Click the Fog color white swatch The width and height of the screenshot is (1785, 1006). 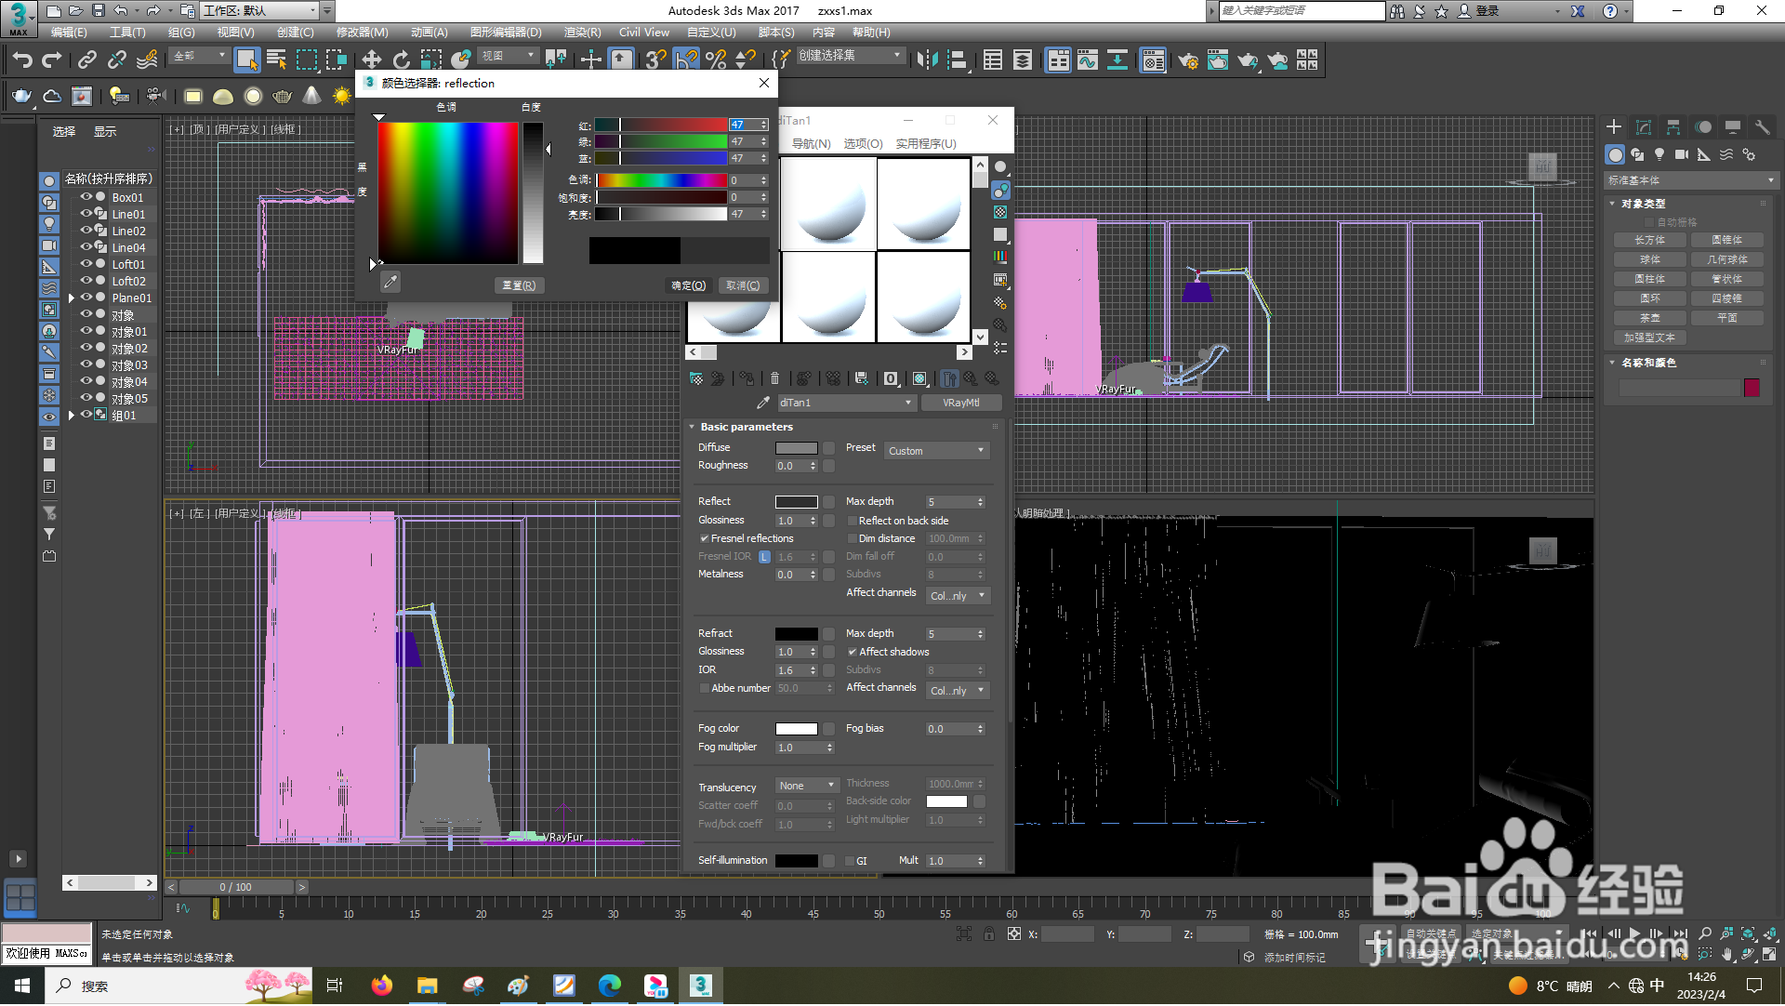click(797, 729)
